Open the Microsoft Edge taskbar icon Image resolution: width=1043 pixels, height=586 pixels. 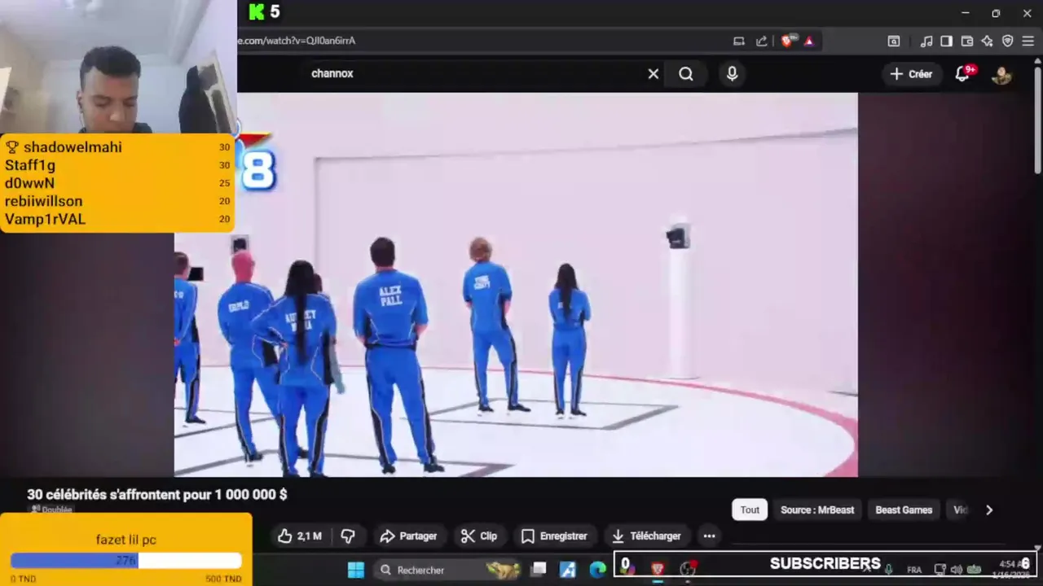[598, 571]
